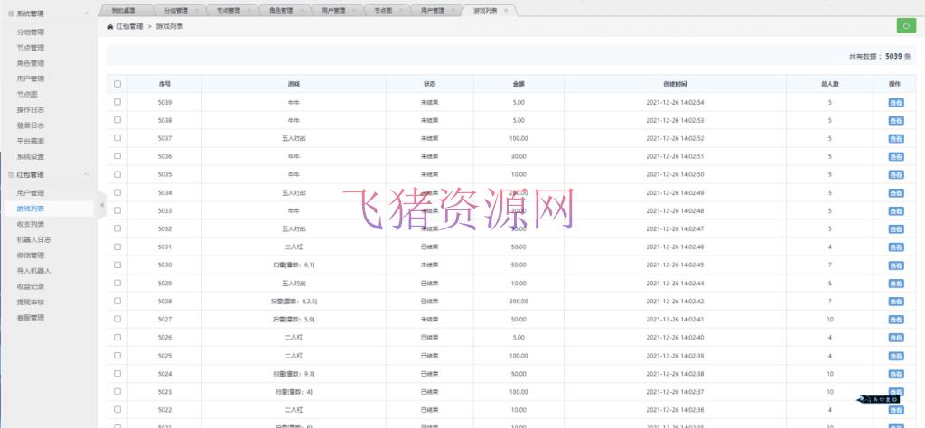The width and height of the screenshot is (925, 428).
Task: Switch to the 节点管理 tab
Action: click(228, 11)
